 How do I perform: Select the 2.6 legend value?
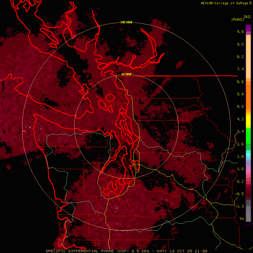[240, 144]
